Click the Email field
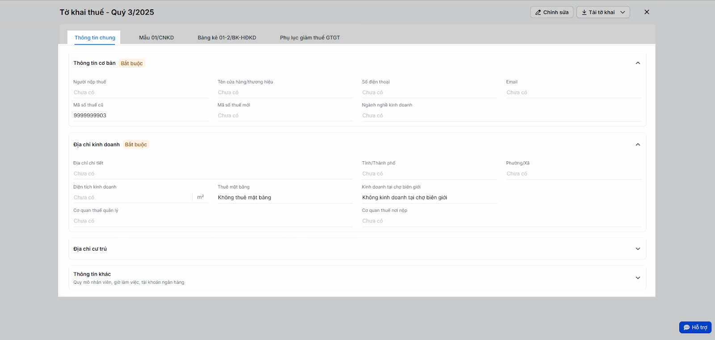This screenshot has height=340, width=715. pos(574,92)
